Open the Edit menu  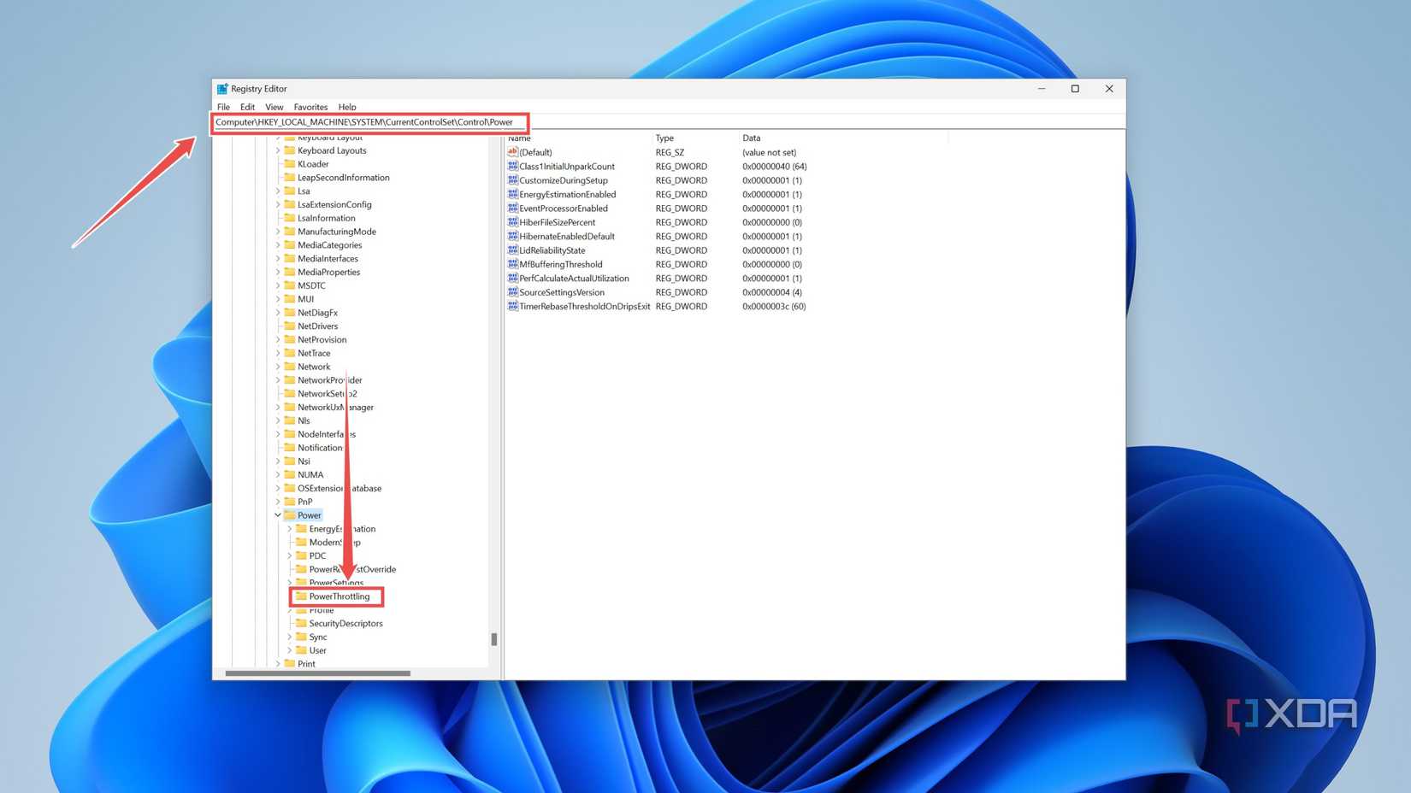pyautogui.click(x=247, y=107)
